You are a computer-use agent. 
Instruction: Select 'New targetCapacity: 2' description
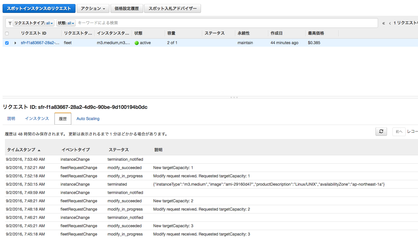[173, 201]
